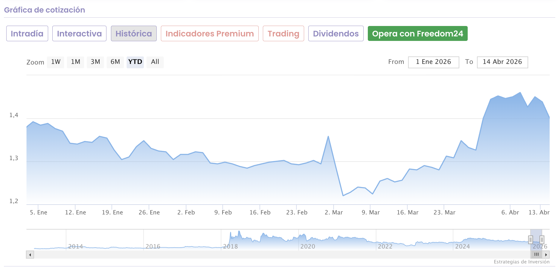This screenshot has width=558, height=270.
Task: Open Indicadores Premium
Action: [210, 33]
